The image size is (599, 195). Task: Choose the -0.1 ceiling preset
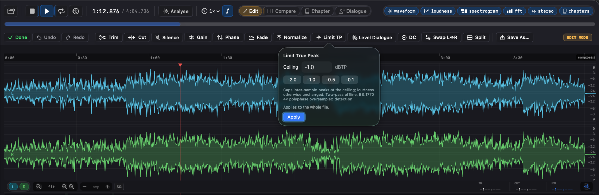click(350, 80)
